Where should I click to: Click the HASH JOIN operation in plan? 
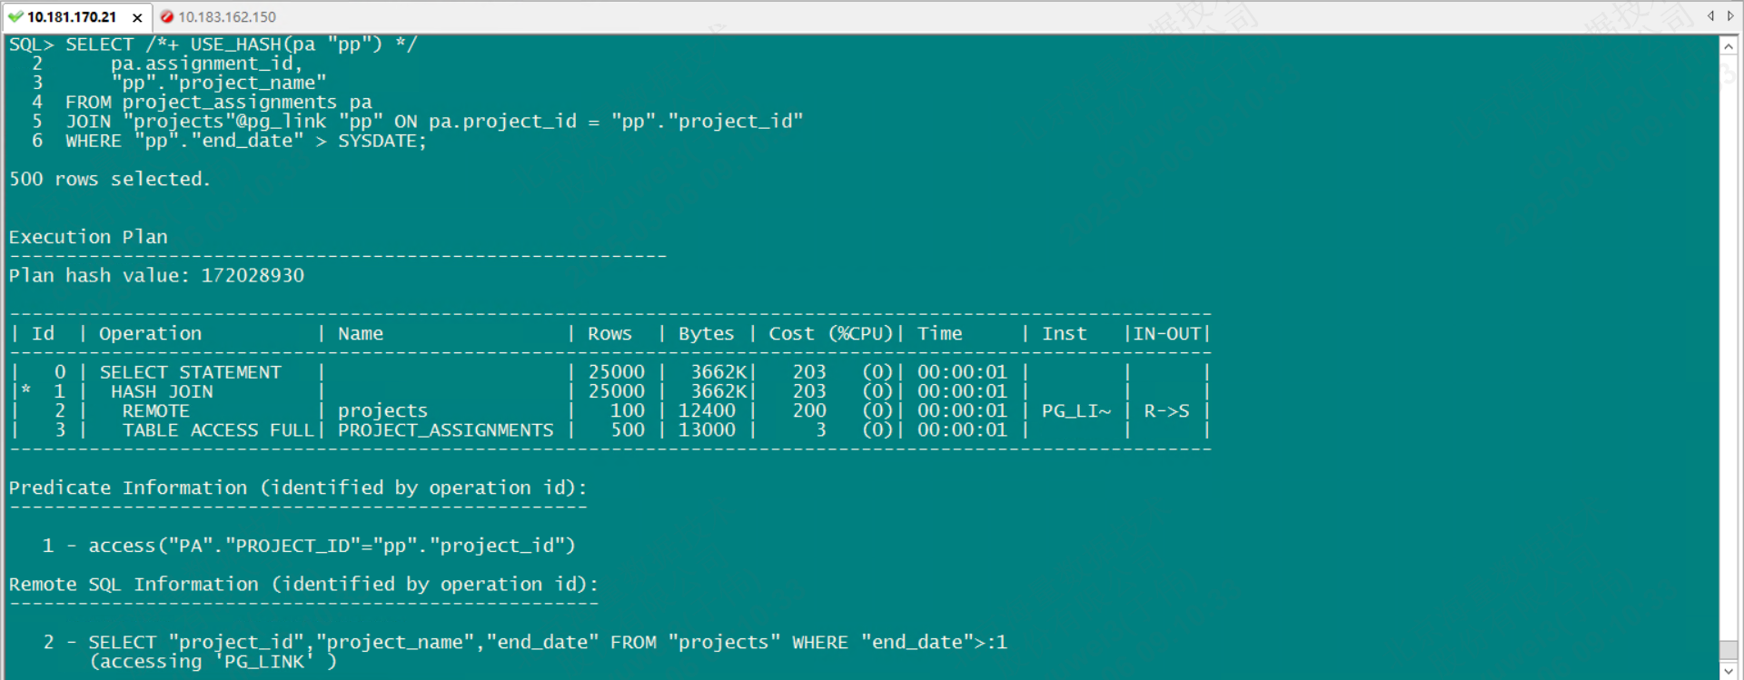coord(162,391)
